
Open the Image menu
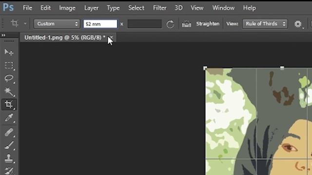67,8
